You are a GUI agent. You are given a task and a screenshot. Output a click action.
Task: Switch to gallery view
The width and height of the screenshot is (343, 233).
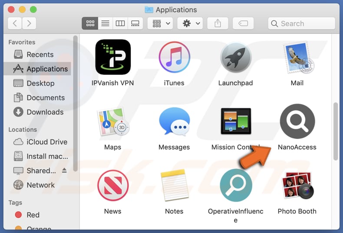[135, 23]
